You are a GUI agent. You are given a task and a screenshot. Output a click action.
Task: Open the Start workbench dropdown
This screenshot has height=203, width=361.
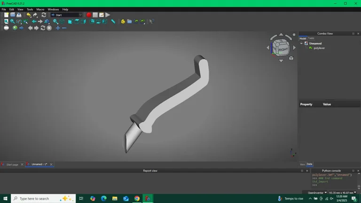tap(66, 15)
